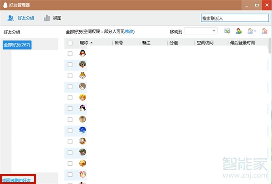This screenshot has height=184, width=272.
Task: Switch to the 视图 tab
Action: (53, 18)
